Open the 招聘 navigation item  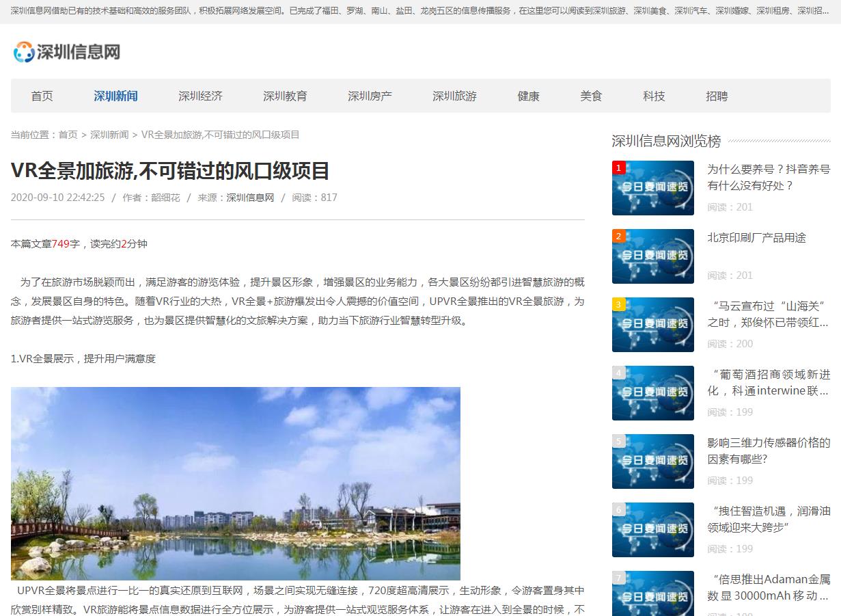[x=717, y=96]
